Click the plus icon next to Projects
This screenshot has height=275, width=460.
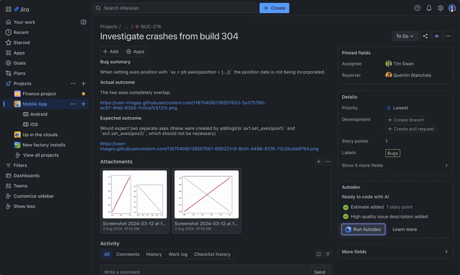click(83, 83)
